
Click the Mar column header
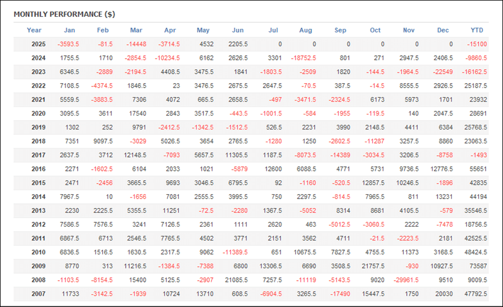(136, 30)
